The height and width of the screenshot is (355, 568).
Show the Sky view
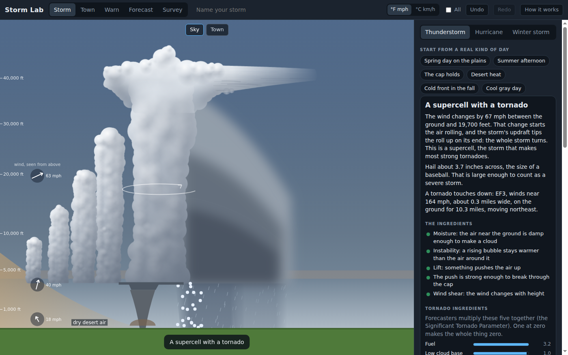coord(195,30)
